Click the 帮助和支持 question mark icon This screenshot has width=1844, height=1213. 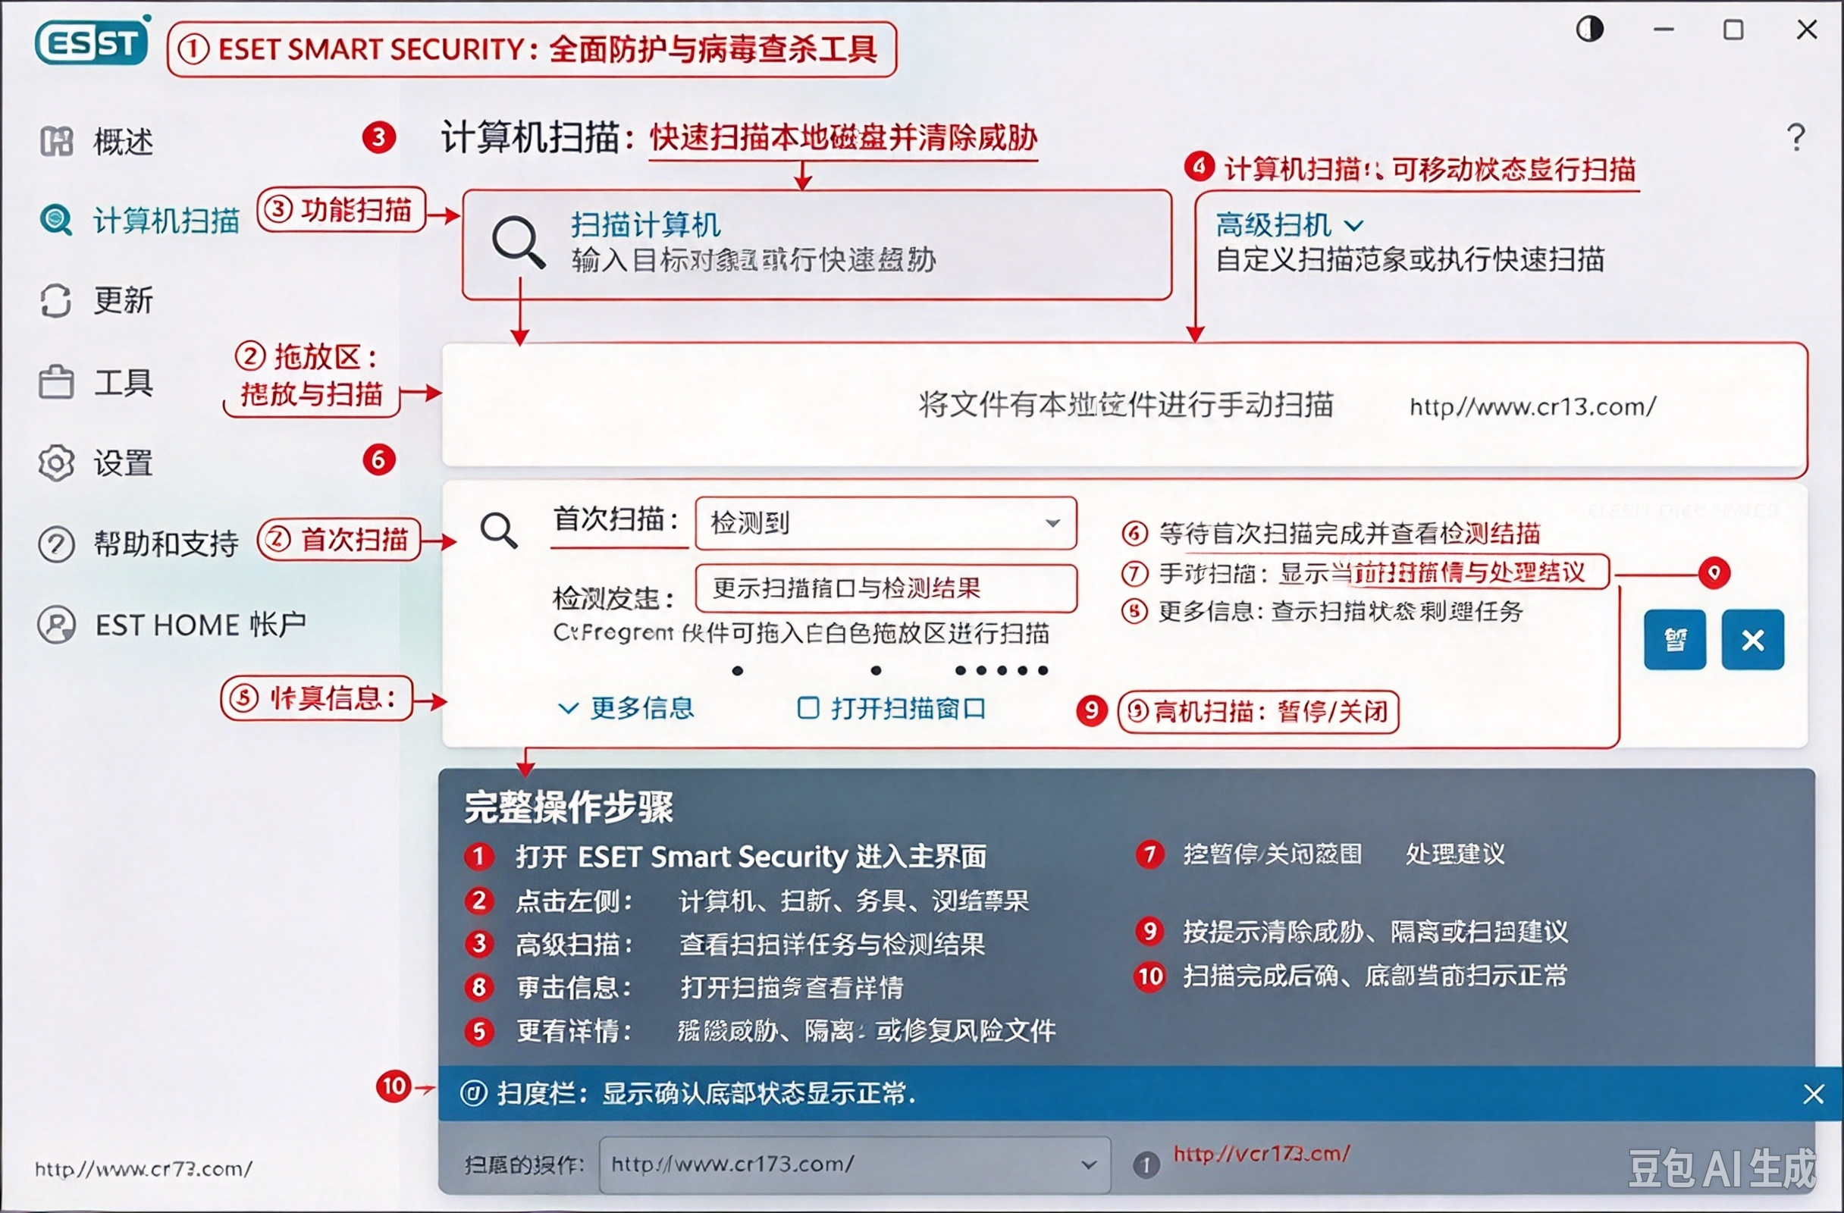[56, 544]
